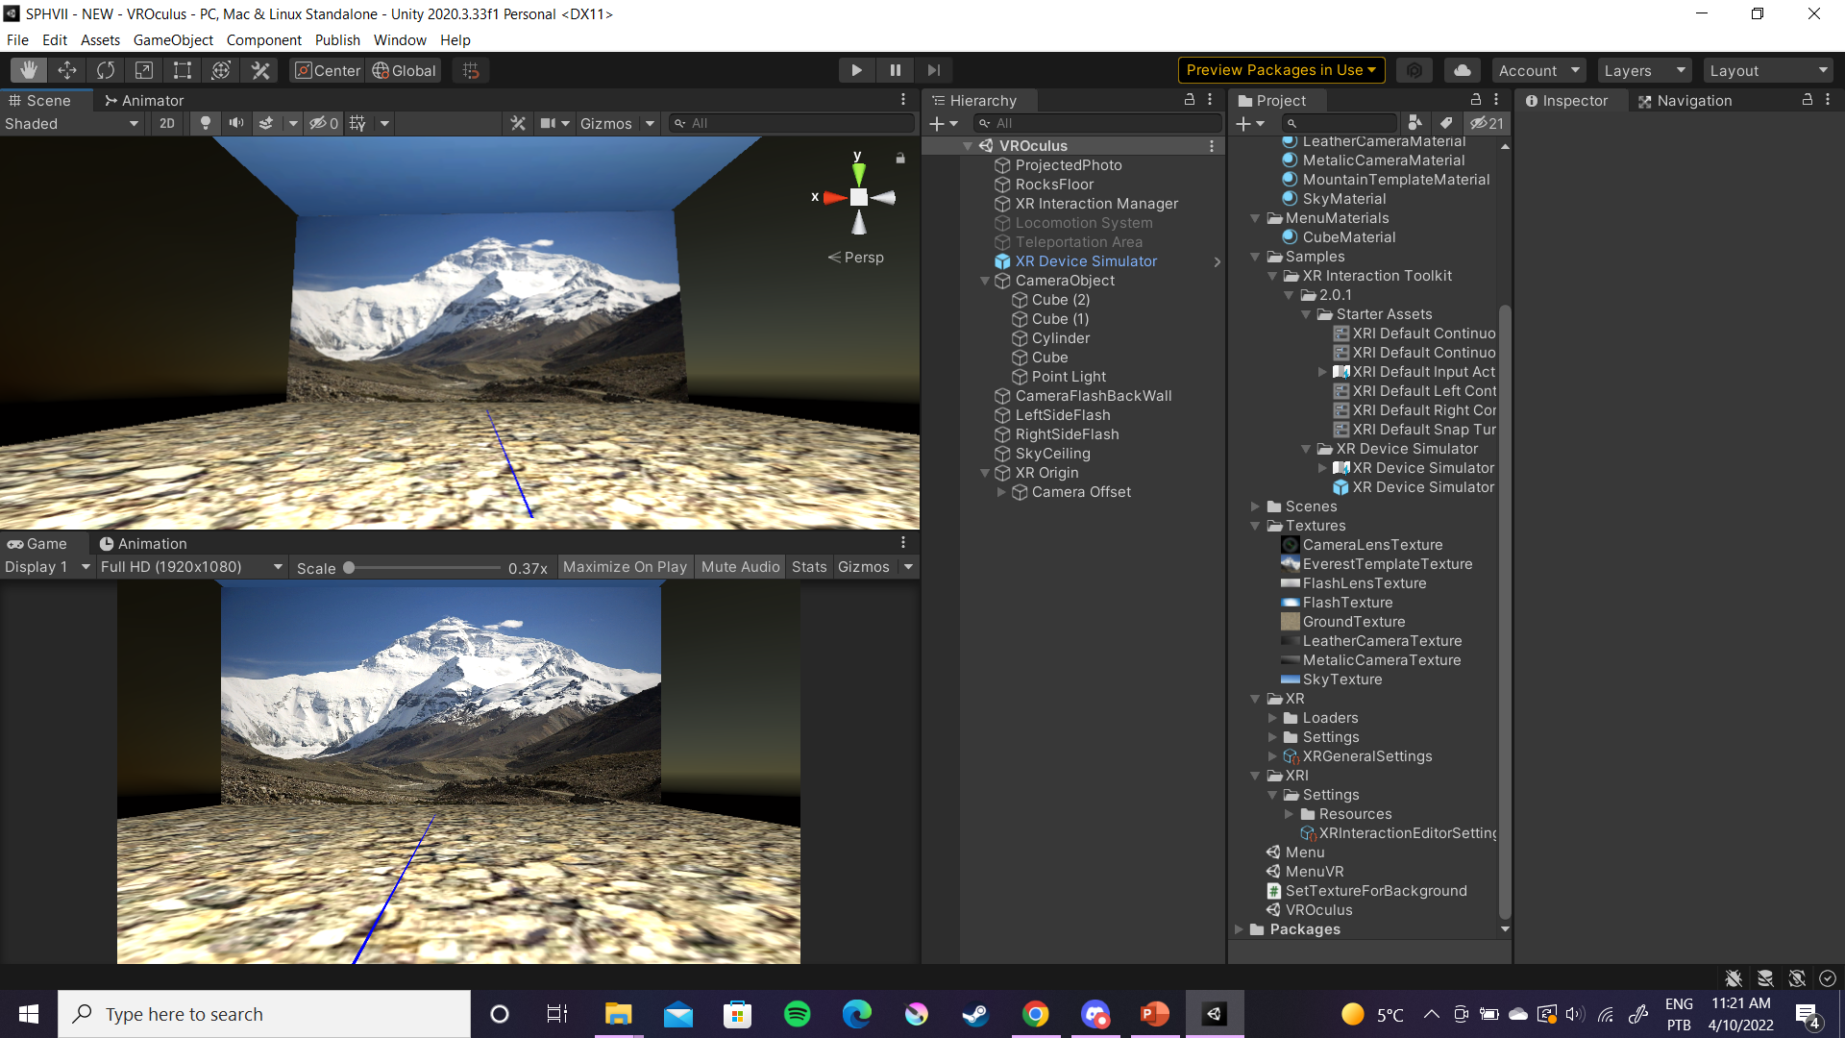Open the GameObject menu

point(173,40)
